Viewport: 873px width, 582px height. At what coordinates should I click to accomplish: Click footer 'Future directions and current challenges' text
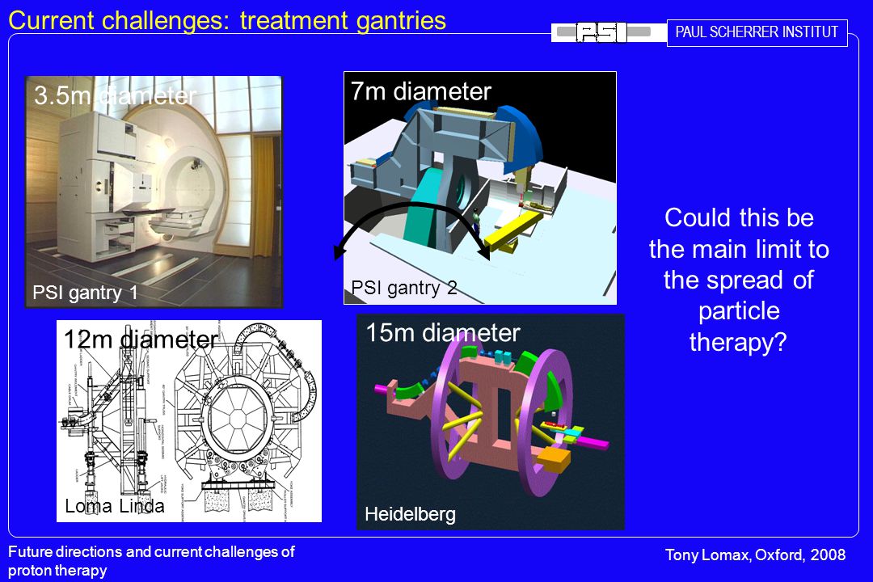[x=151, y=561]
